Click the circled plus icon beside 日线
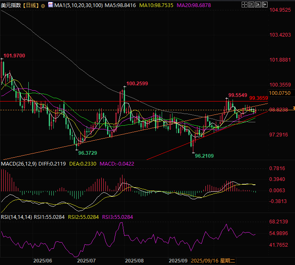The width and height of the screenshot is (295, 265). point(43,5)
